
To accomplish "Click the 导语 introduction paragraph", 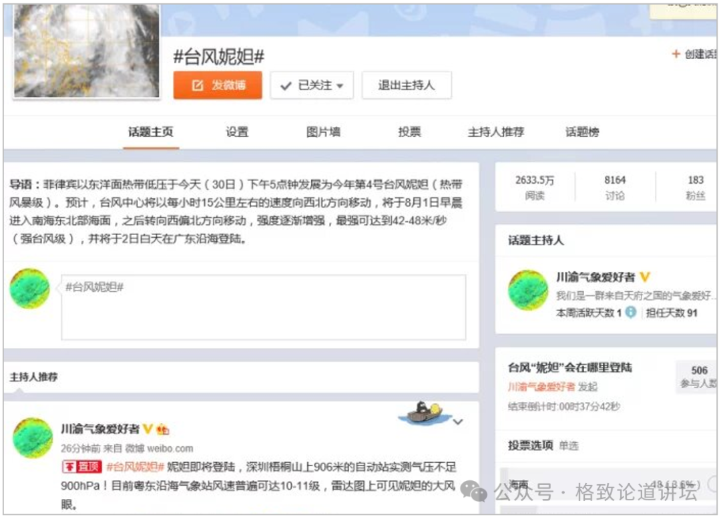I will click(x=236, y=212).
